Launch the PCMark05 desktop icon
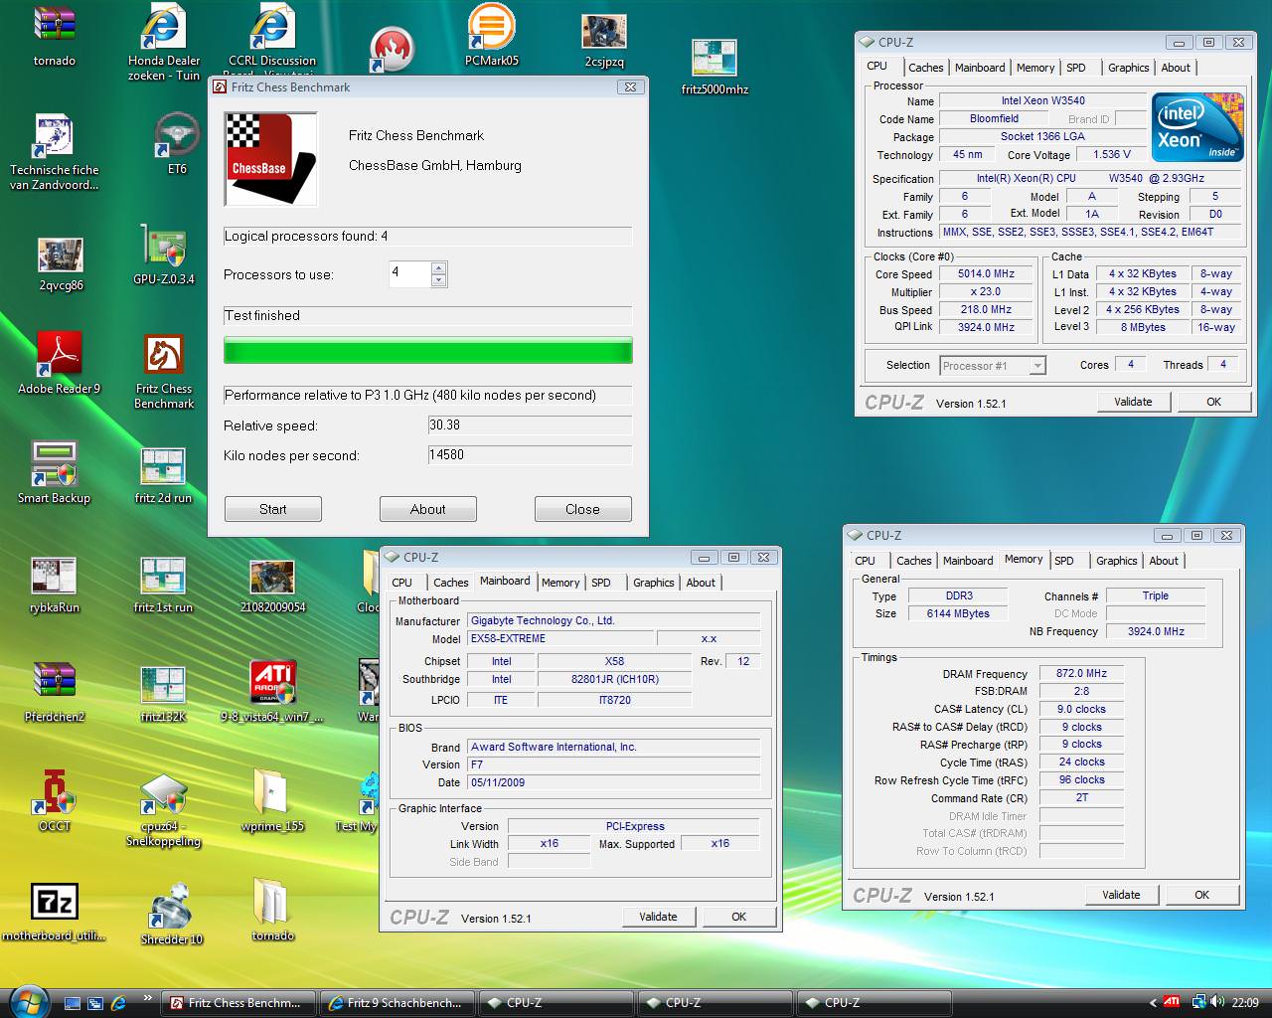Viewport: 1272px width, 1018px height. pos(491,37)
